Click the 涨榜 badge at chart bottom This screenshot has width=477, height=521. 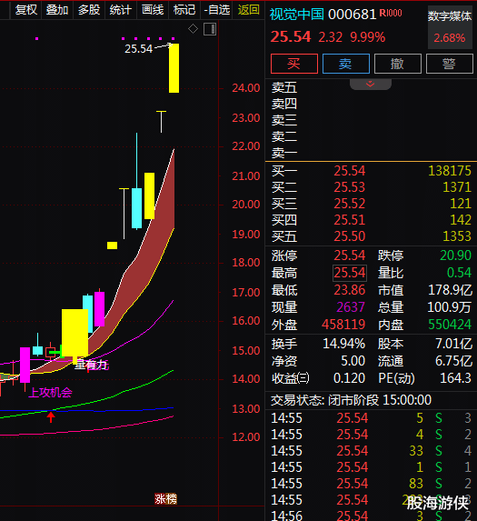point(165,499)
